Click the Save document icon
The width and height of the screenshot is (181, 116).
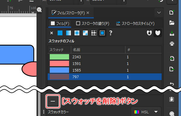point(172,33)
